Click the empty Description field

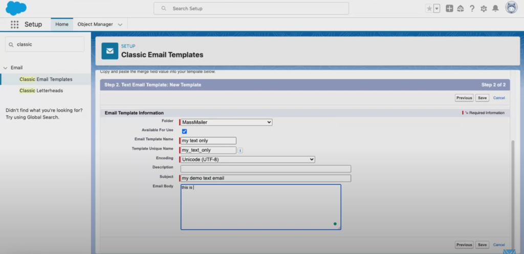266,169
